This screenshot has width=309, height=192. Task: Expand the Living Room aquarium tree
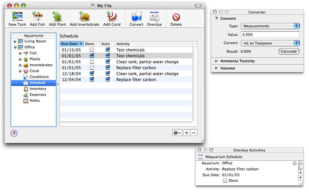click(x=16, y=41)
